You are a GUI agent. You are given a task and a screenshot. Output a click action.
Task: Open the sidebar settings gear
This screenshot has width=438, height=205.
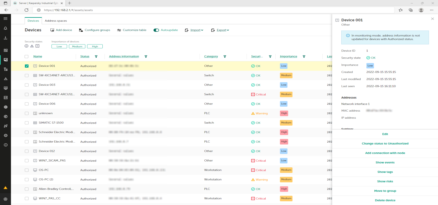[x=5, y=136]
